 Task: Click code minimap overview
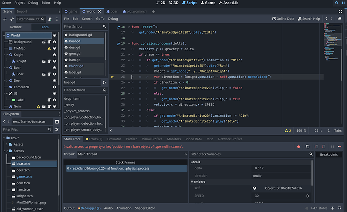[x=332, y=42]
